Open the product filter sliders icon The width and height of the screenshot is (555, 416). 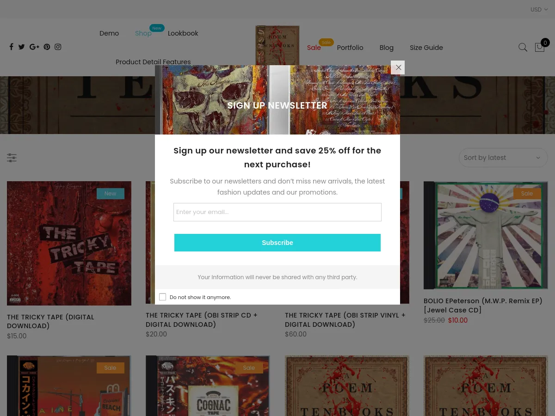[12, 158]
